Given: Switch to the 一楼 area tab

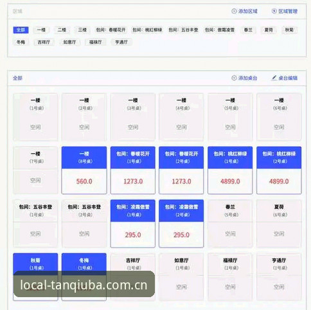Looking at the screenshot, I should click(x=41, y=30).
